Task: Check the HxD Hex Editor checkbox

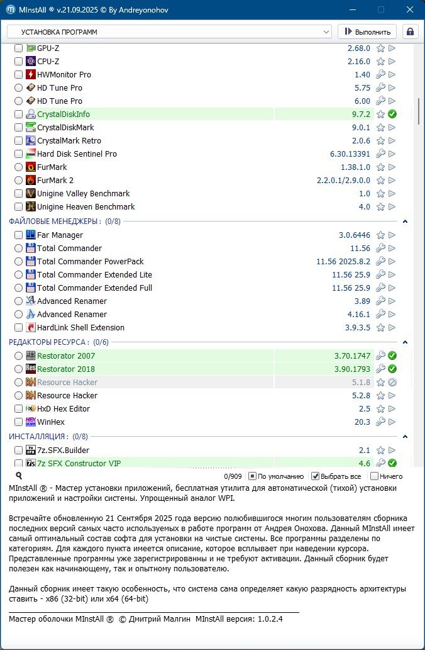Action: pyautogui.click(x=18, y=409)
